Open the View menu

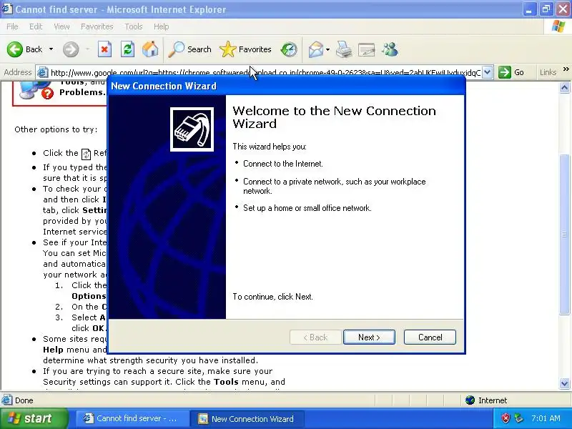61,26
